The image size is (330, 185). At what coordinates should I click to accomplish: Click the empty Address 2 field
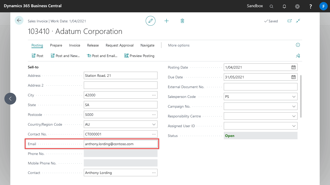point(121,85)
